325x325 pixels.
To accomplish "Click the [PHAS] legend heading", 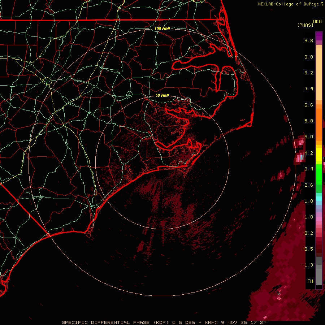I will [305, 25].
